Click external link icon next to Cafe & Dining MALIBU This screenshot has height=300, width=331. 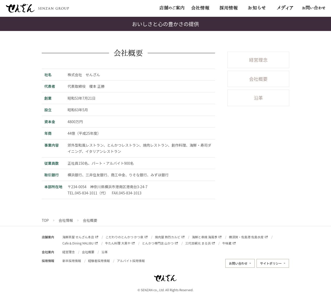coord(96,243)
